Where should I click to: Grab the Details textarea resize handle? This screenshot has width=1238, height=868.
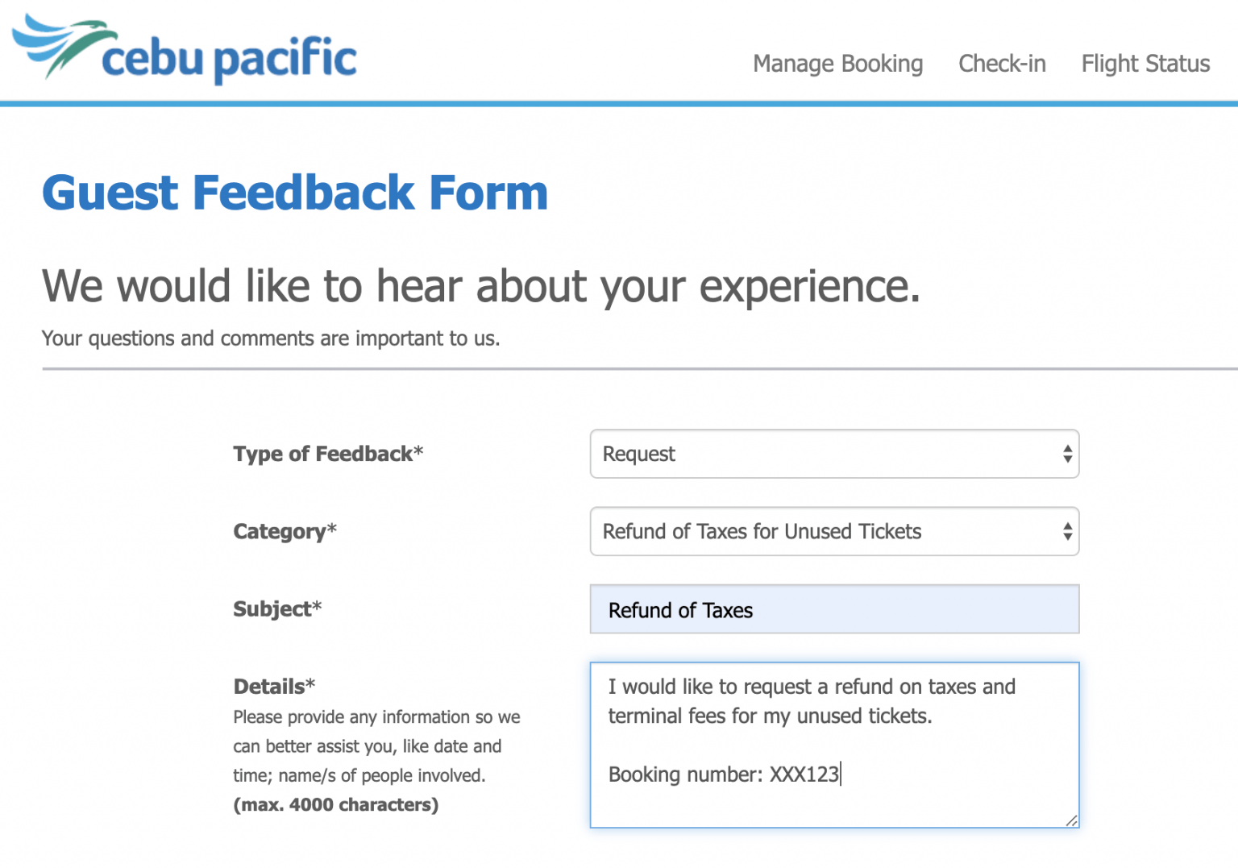click(1071, 820)
